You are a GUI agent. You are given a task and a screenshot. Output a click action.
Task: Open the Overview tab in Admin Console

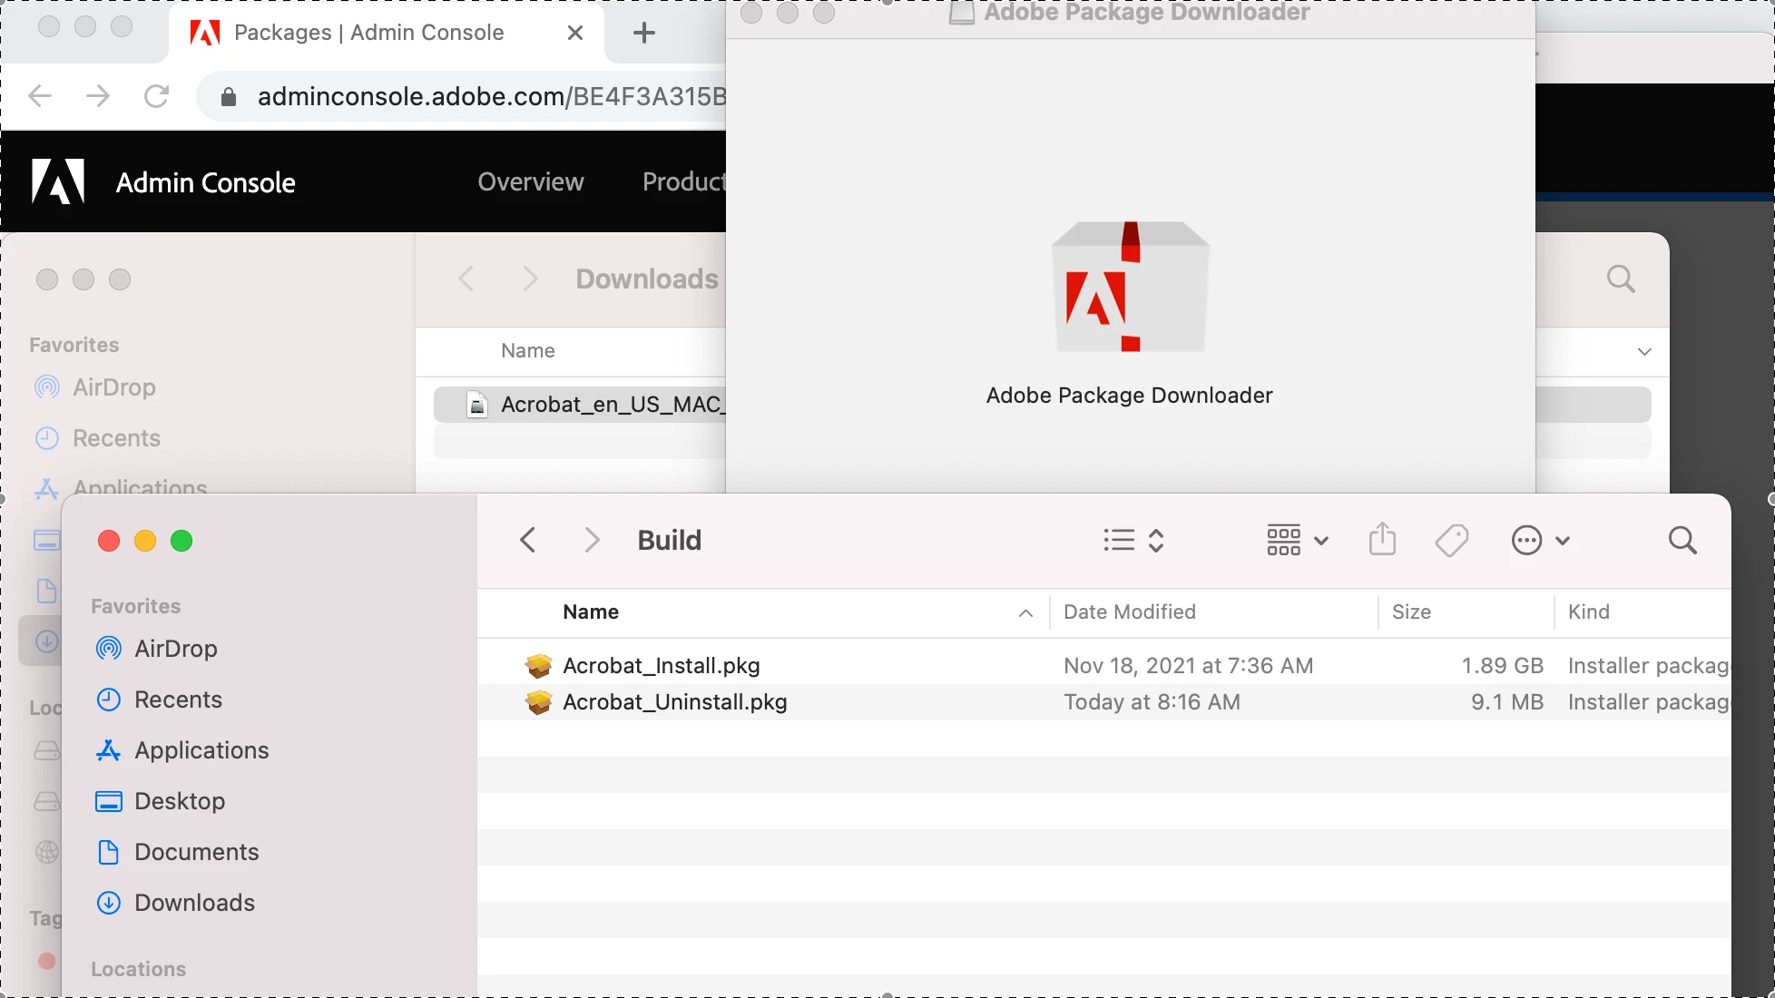(531, 181)
